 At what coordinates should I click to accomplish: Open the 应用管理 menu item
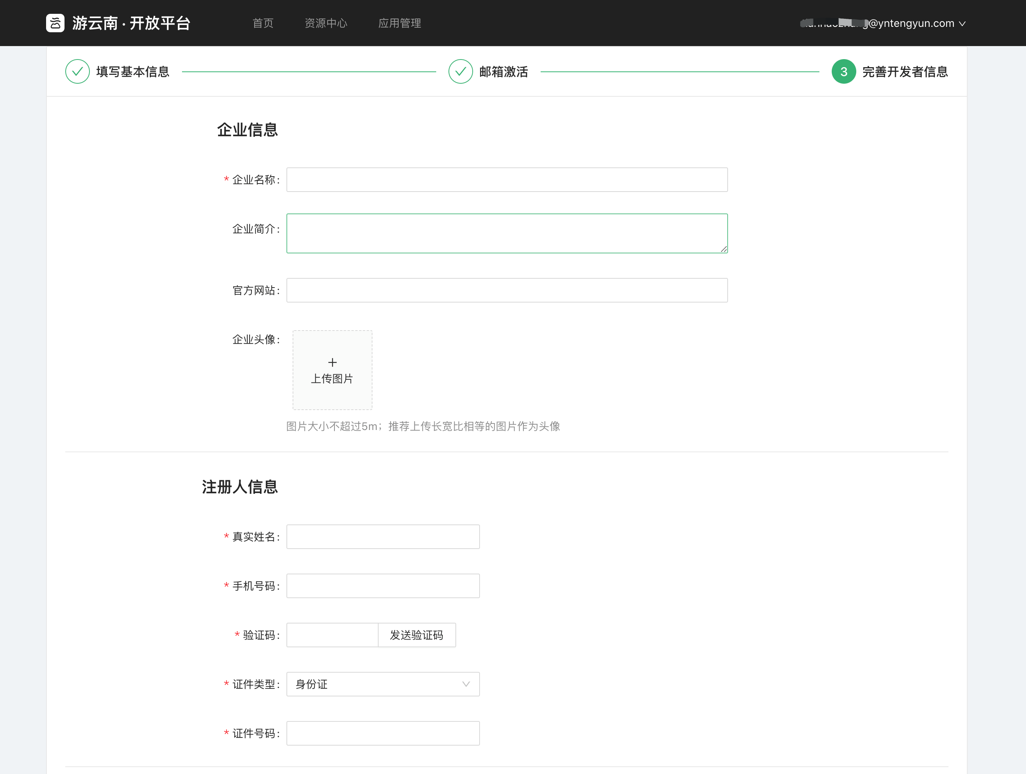click(x=399, y=23)
